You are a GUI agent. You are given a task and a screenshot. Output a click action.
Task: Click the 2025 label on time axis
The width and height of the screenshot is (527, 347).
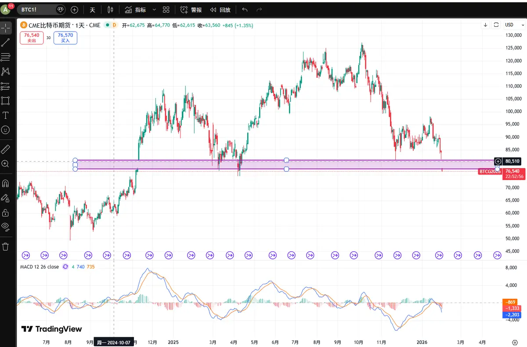click(173, 342)
